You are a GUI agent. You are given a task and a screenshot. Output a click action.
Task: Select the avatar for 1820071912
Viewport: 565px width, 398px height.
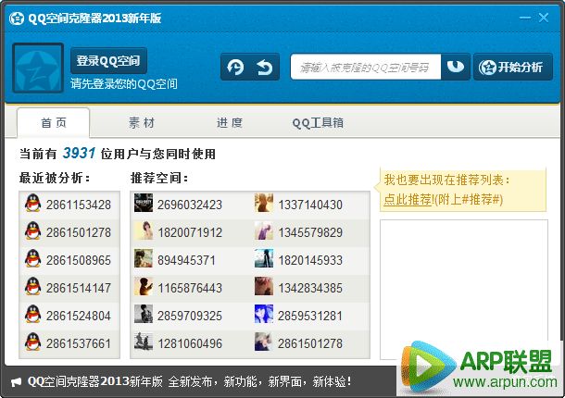click(x=144, y=230)
